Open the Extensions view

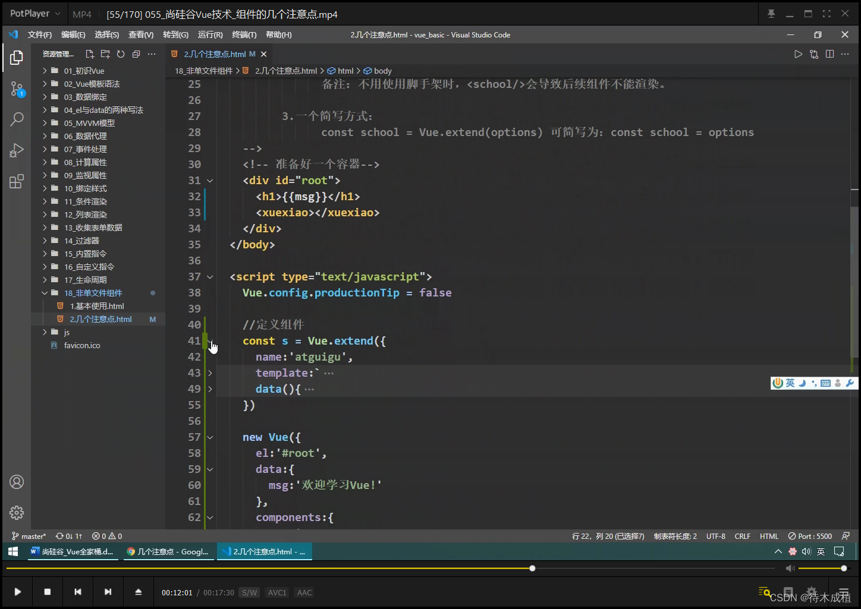click(17, 181)
